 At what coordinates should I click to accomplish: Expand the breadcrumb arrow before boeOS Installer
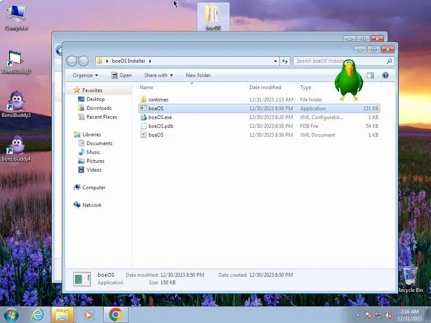(107, 61)
